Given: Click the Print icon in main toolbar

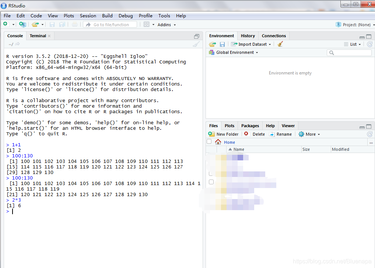Looking at the screenshot, I should coord(75,24).
